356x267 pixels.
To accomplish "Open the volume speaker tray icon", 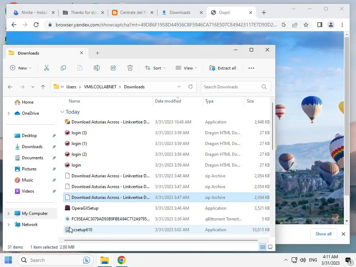I will (302, 260).
